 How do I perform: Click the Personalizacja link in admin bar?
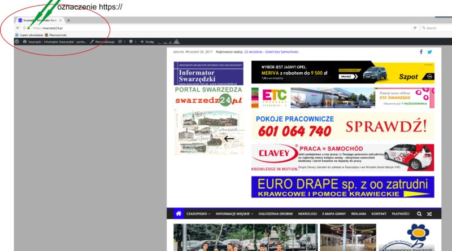point(102,42)
